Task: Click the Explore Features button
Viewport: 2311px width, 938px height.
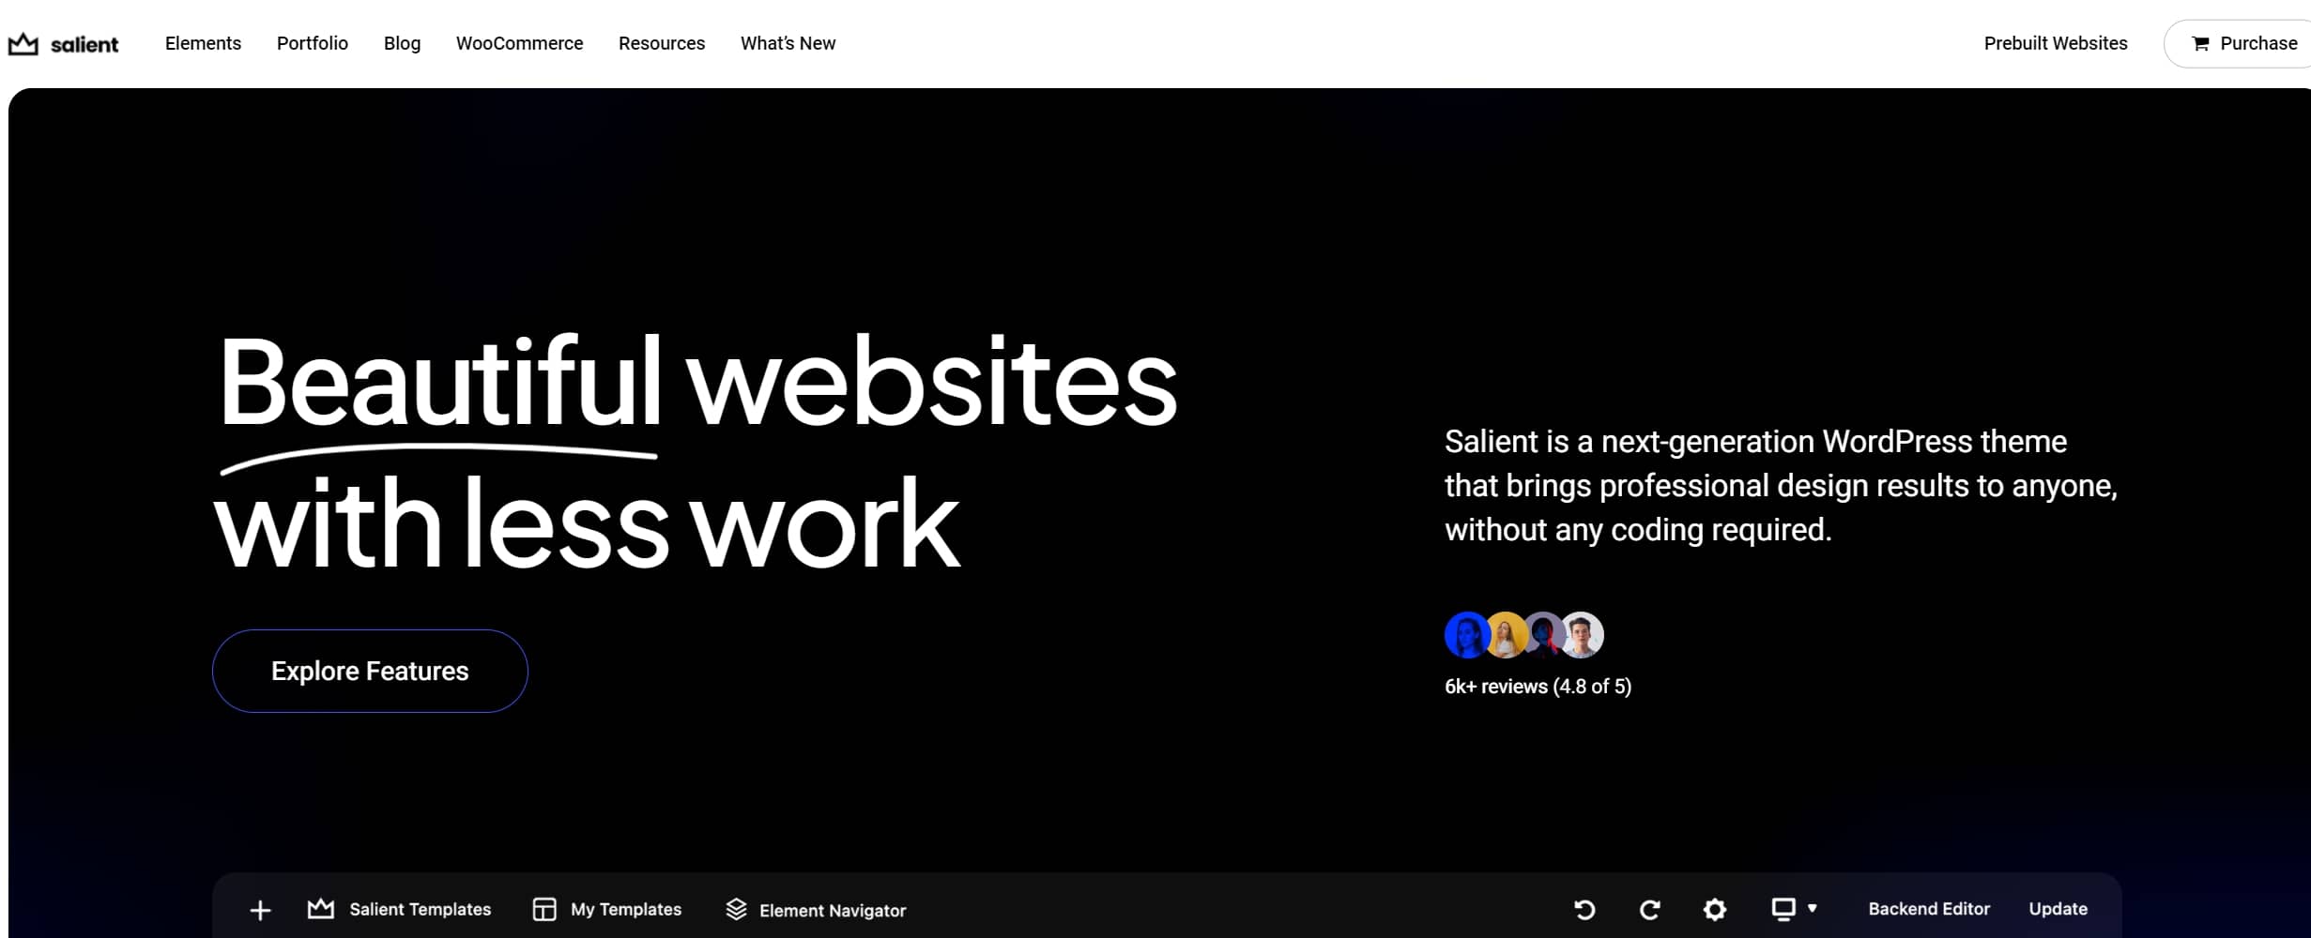Action: coord(370,671)
